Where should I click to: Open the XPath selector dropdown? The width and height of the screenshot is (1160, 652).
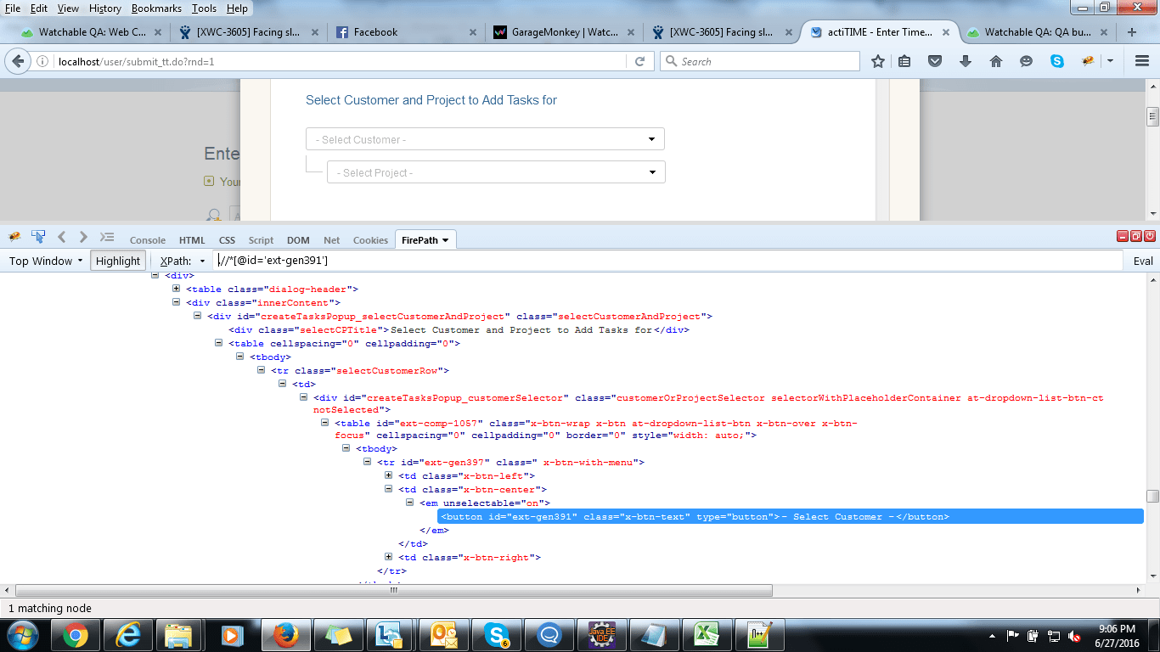tap(183, 261)
